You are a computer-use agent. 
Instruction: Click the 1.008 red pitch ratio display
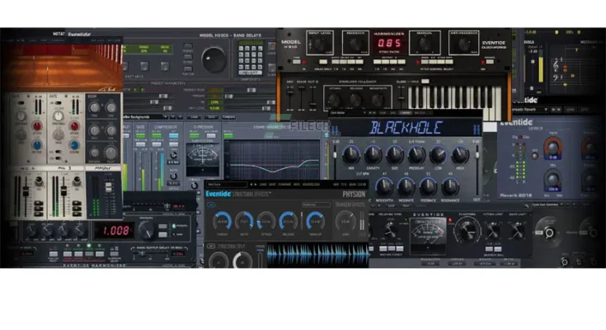(x=115, y=230)
